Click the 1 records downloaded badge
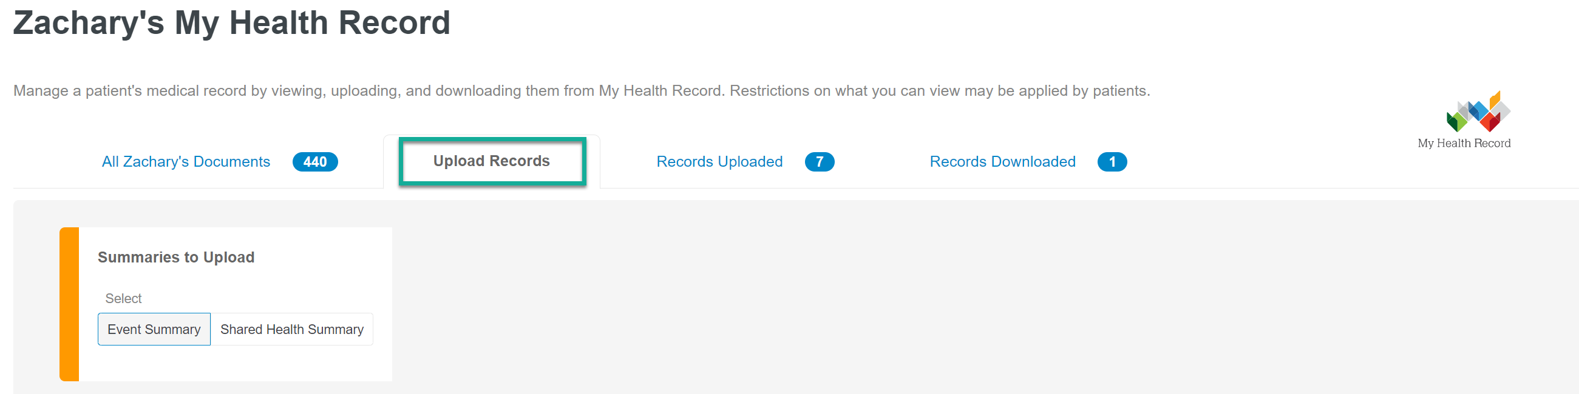 pos(1112,161)
